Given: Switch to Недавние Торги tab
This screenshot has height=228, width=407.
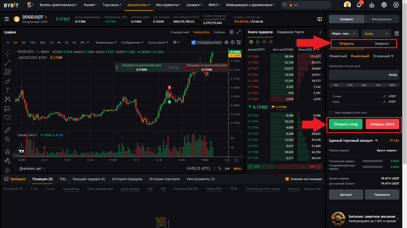Looking at the screenshot, I should pyautogui.click(x=290, y=32).
